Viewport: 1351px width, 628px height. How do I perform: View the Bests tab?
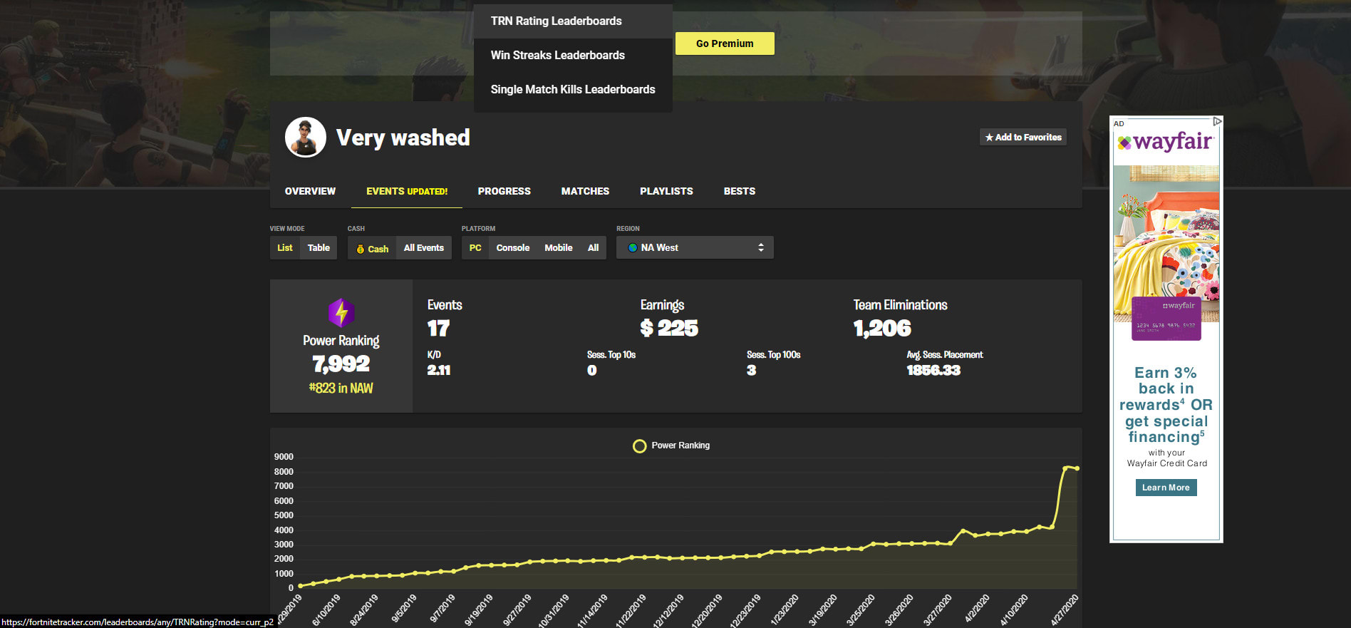pos(740,191)
